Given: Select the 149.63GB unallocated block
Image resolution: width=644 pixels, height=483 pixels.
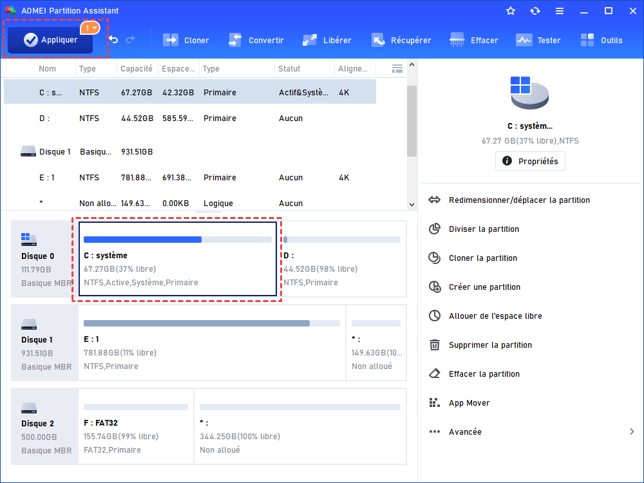Looking at the screenshot, I should click(376, 343).
